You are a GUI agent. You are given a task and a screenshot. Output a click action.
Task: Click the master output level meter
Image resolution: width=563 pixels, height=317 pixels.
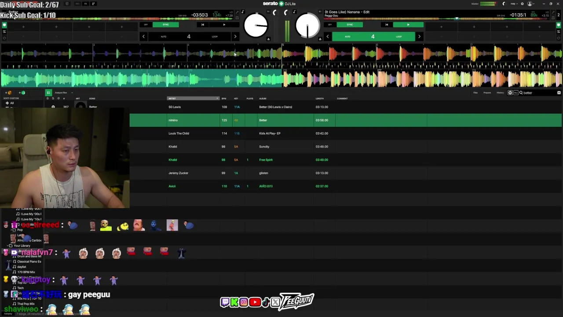point(488,4)
